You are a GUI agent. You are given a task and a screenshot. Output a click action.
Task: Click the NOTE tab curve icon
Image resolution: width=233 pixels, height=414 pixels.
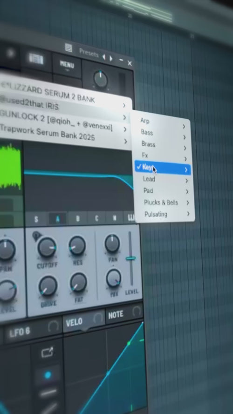click(x=137, y=311)
